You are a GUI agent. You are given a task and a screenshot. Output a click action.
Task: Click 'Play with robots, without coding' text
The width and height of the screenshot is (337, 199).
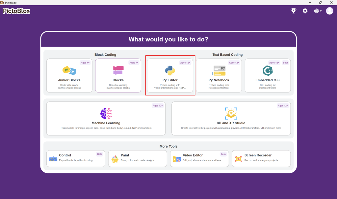(x=76, y=160)
